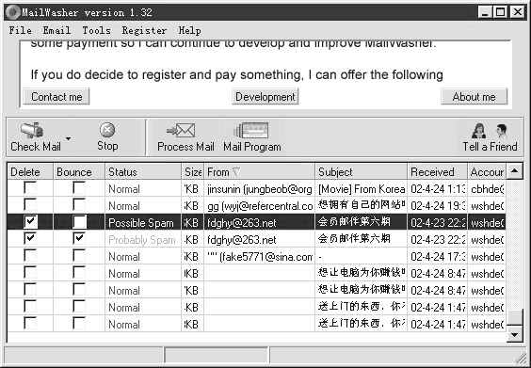Image resolution: width=531 pixels, height=368 pixels.
Task: Select the 'Probably Spam' status cell
Action: [x=143, y=240]
